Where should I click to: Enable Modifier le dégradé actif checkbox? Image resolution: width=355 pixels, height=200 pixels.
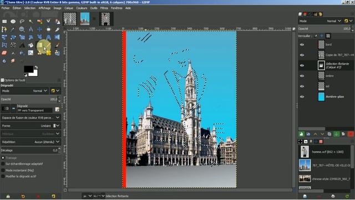pos(3,176)
